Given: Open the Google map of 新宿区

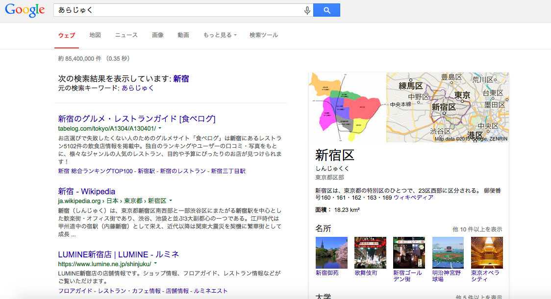Looking at the screenshot, I should [x=448, y=107].
